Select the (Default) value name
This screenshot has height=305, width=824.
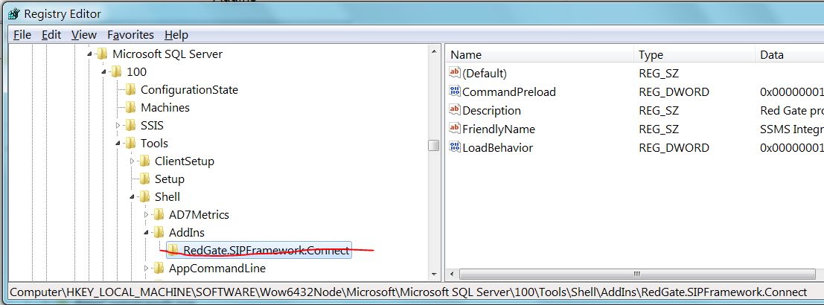click(x=485, y=74)
